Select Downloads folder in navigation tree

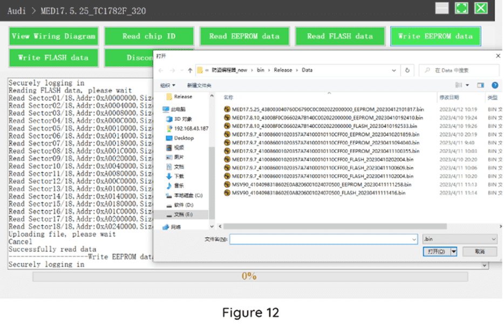point(175,176)
